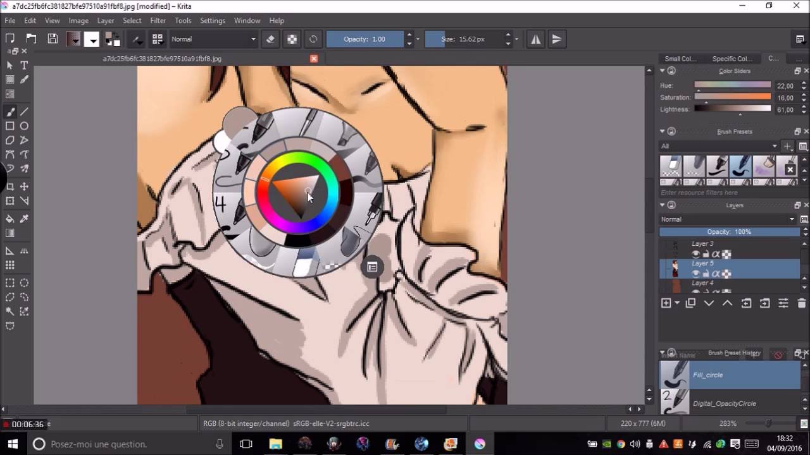Toggle the lock on Layer 5
This screenshot has width=810, height=455.
[706, 274]
